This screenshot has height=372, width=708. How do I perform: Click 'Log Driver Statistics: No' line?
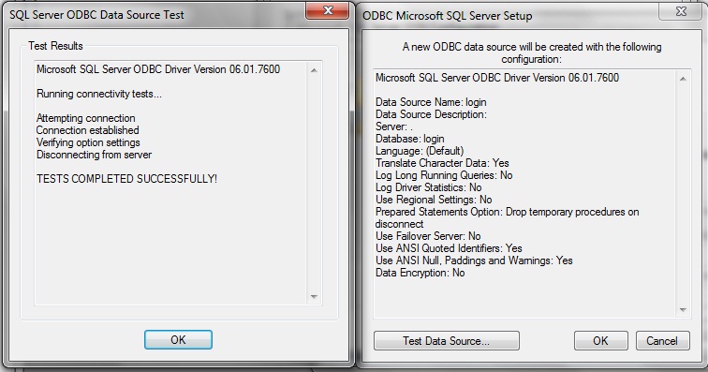click(429, 187)
